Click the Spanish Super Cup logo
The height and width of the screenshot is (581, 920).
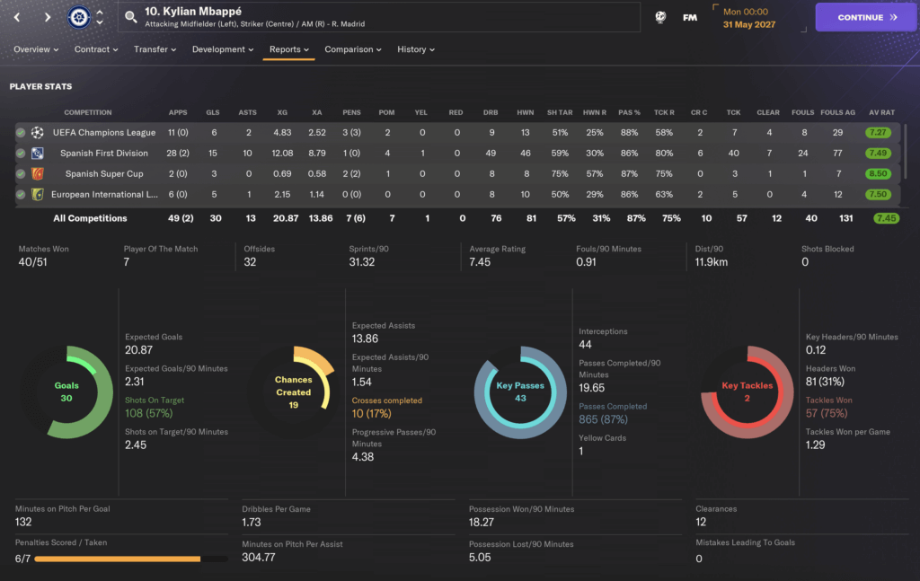[x=38, y=173]
